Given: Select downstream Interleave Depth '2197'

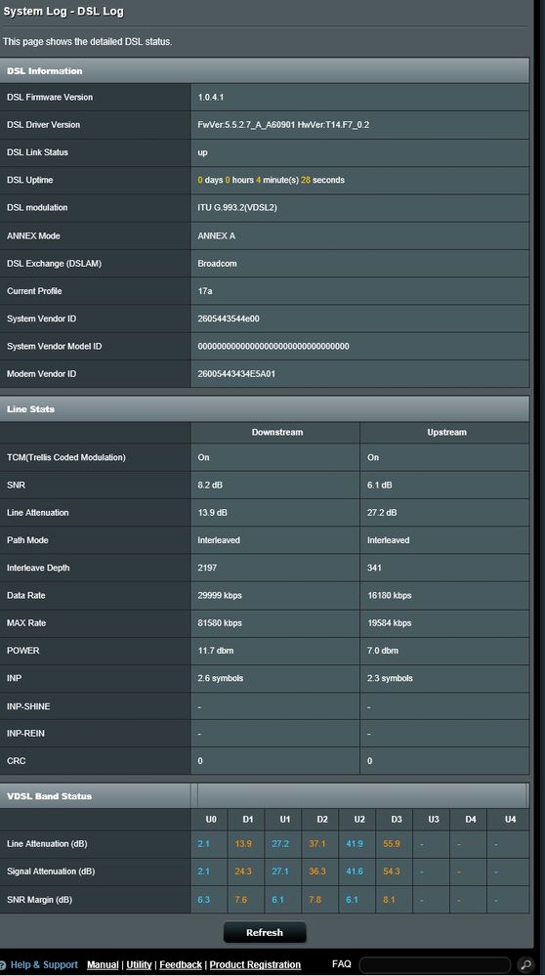Looking at the screenshot, I should tap(207, 568).
